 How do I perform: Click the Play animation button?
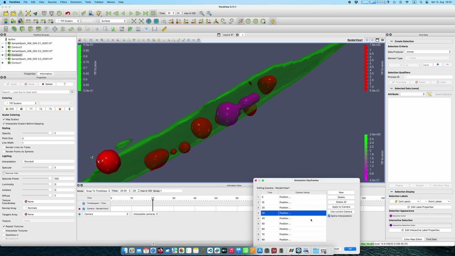click(130, 13)
